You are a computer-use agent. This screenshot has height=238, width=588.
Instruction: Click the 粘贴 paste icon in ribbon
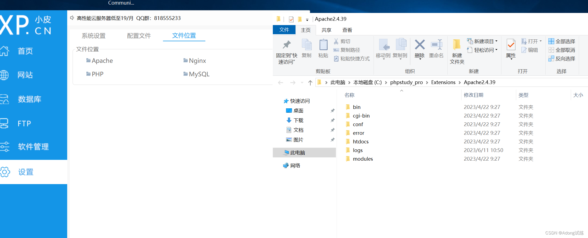pyautogui.click(x=323, y=45)
